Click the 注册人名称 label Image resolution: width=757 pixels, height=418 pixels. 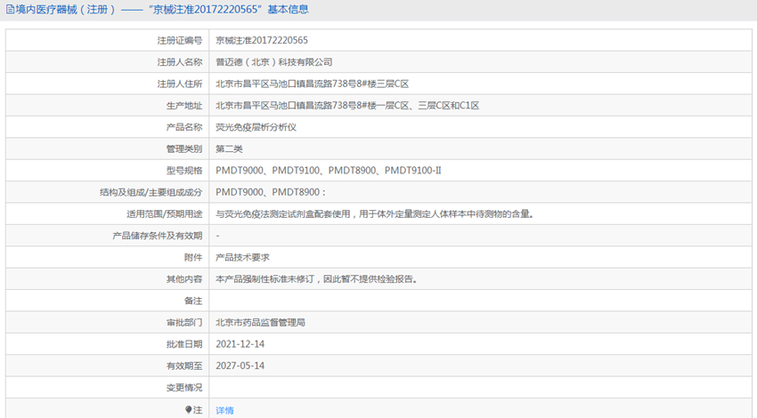point(180,62)
